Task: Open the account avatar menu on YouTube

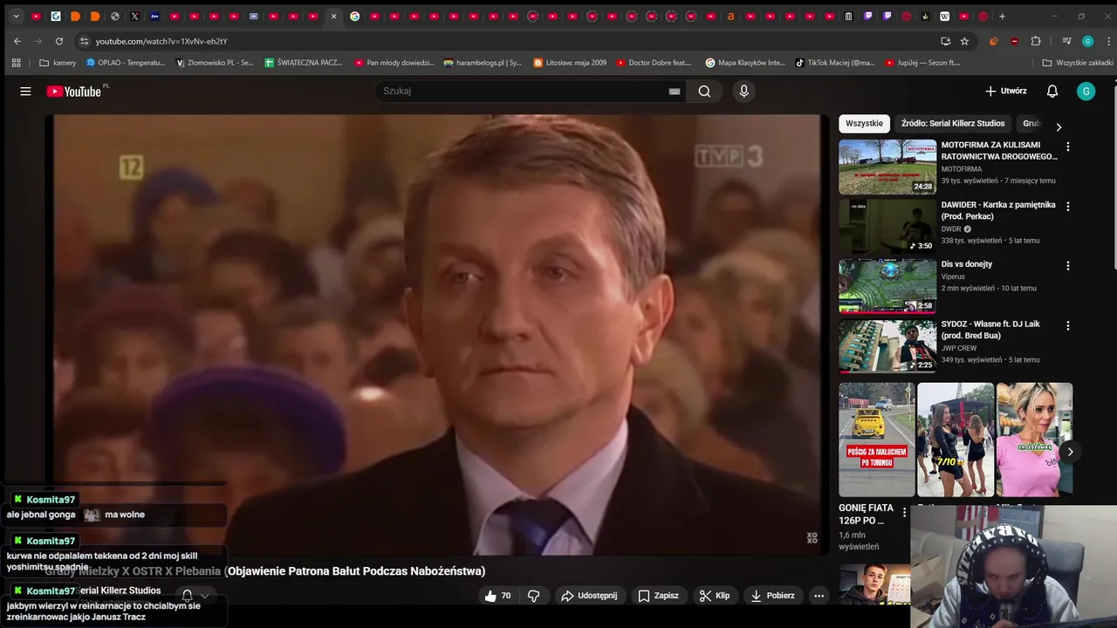Action: pos(1086,92)
